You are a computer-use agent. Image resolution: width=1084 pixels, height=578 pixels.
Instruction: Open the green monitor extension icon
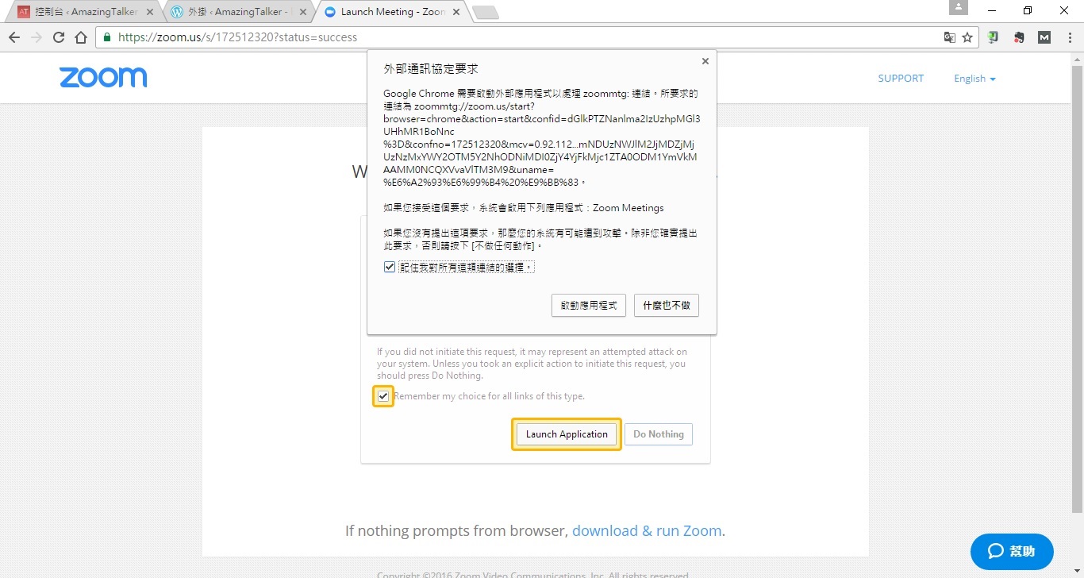[x=993, y=37]
